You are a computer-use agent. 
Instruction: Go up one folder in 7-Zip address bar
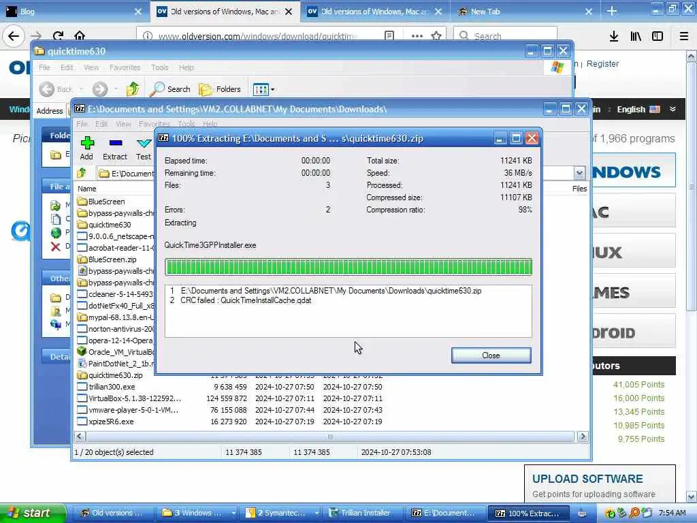tap(82, 173)
